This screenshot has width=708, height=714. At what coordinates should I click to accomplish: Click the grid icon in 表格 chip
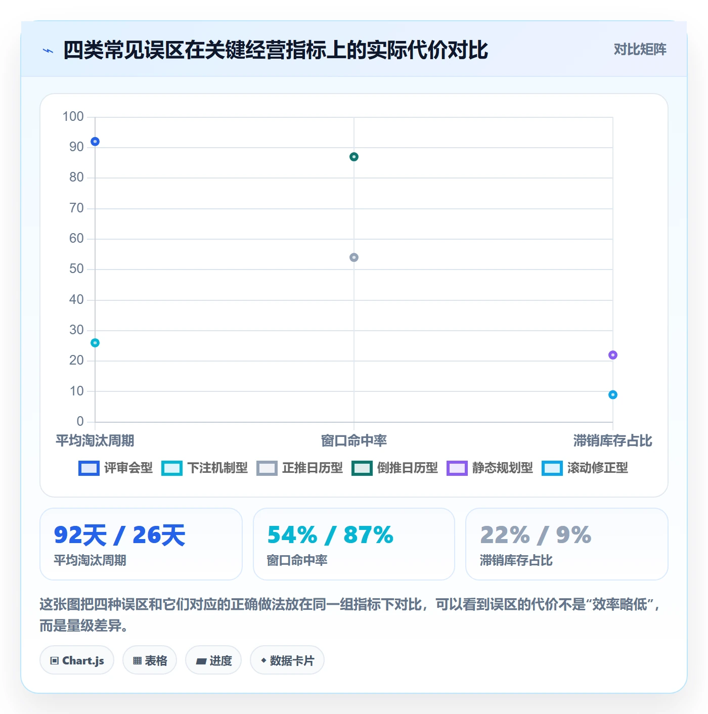(137, 660)
